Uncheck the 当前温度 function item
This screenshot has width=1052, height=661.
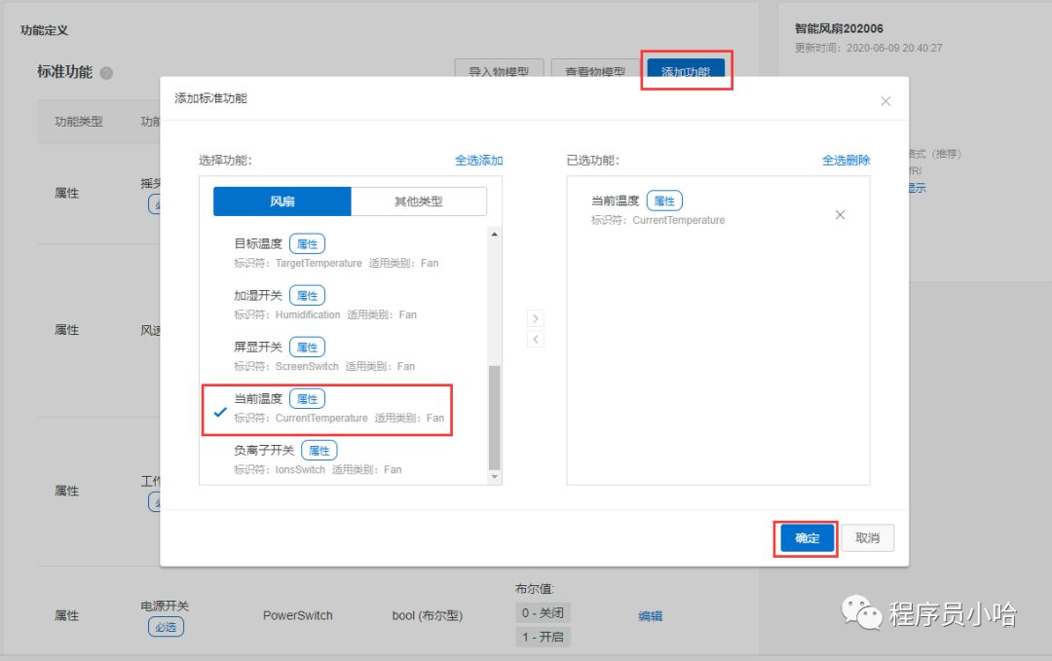(x=326, y=409)
